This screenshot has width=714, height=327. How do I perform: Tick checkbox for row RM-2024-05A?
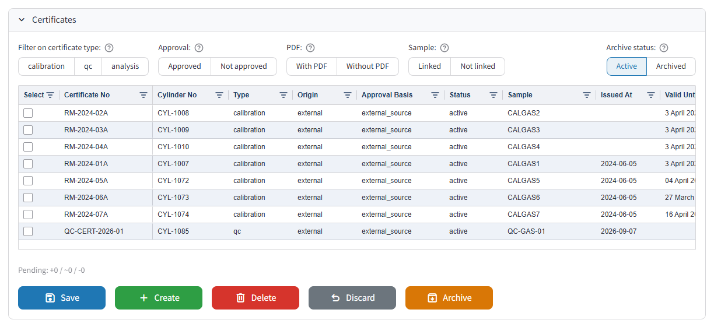[x=28, y=181]
